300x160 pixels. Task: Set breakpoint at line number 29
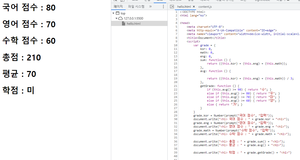tap(175, 115)
